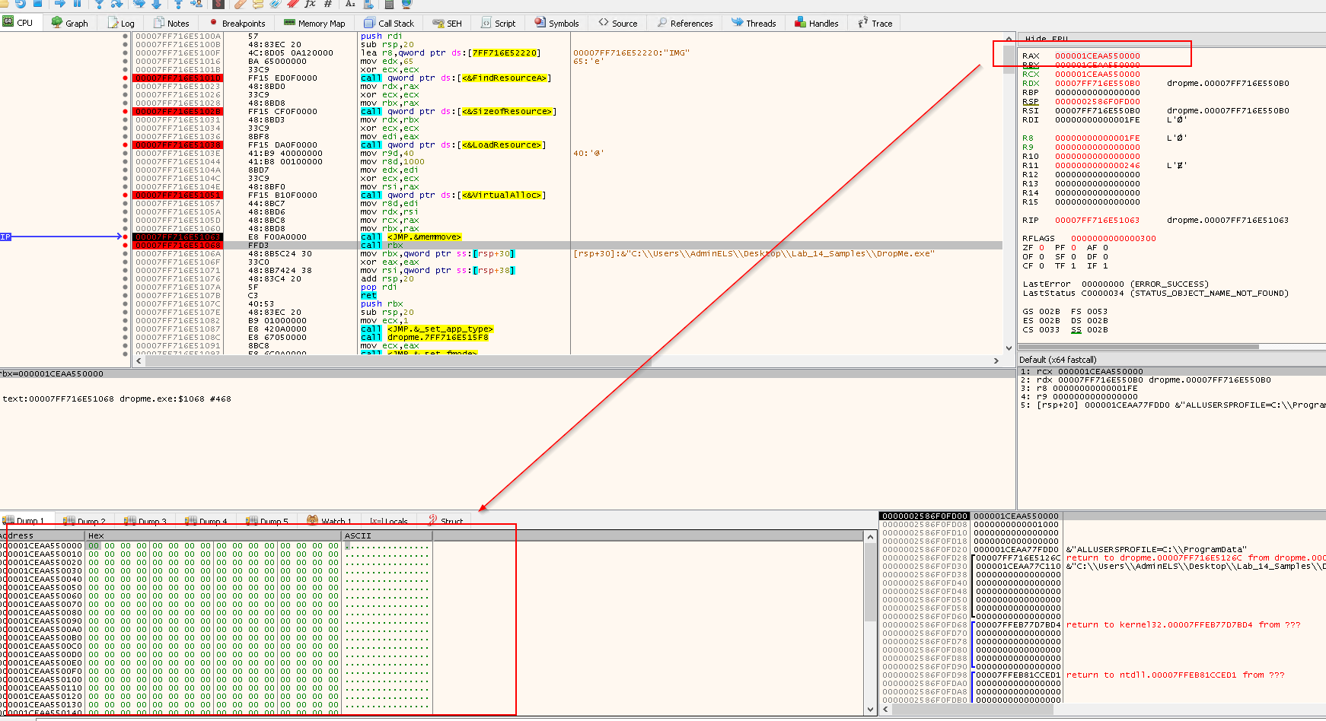Open the Script tab
The width and height of the screenshot is (1326, 721).
coord(498,23)
